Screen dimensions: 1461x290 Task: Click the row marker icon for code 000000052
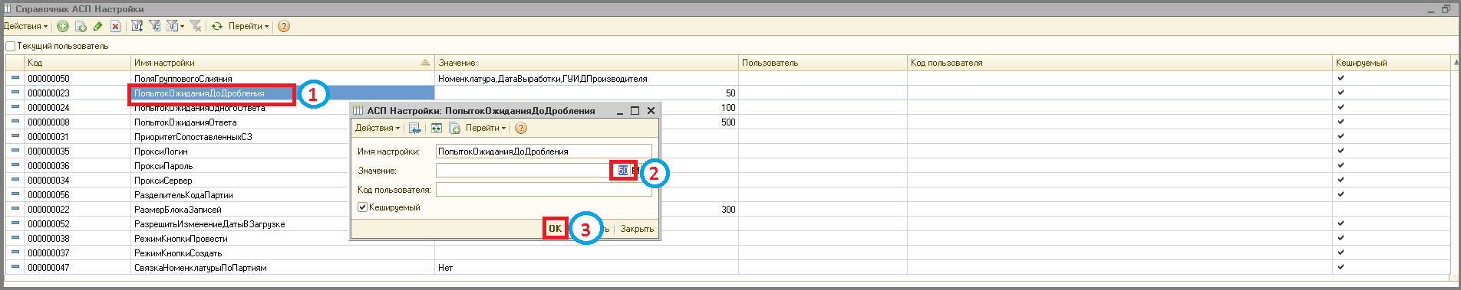point(15,223)
